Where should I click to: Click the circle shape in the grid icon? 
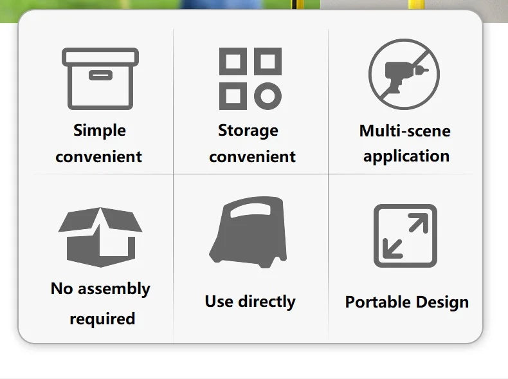268,97
